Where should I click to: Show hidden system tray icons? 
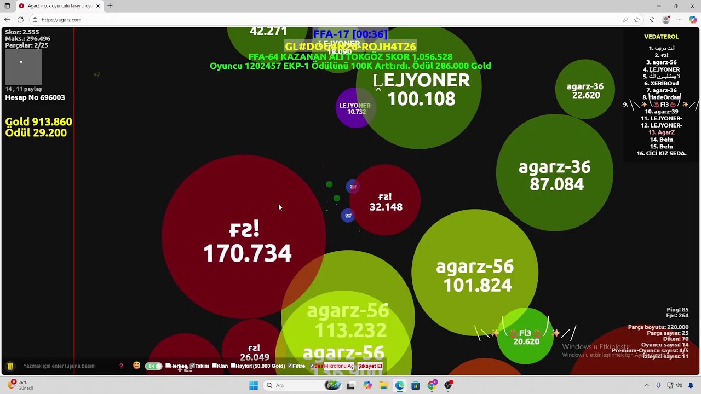pos(646,385)
